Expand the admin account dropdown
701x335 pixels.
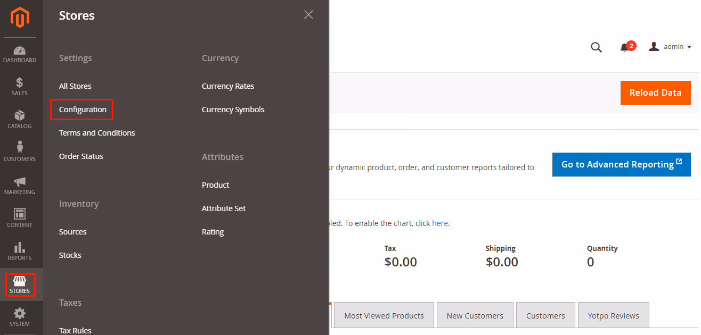click(670, 47)
